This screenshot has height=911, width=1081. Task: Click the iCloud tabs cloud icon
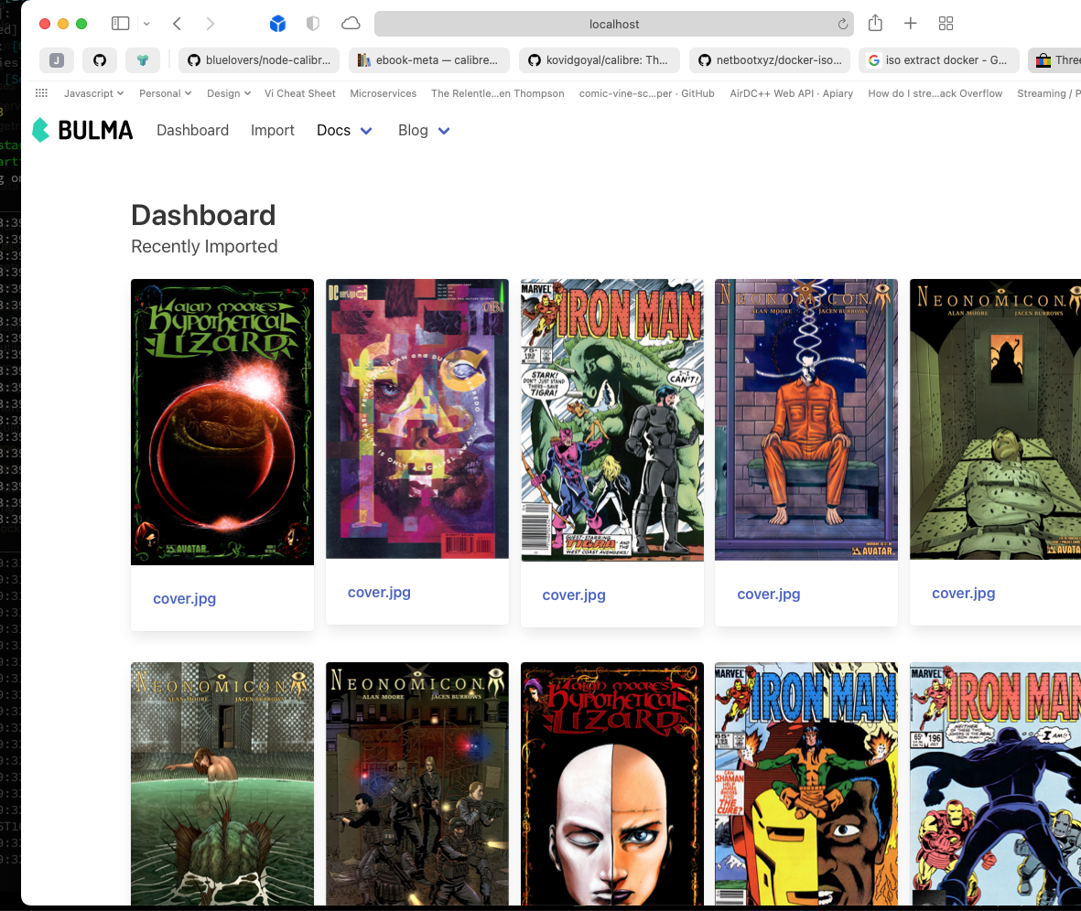click(x=350, y=24)
